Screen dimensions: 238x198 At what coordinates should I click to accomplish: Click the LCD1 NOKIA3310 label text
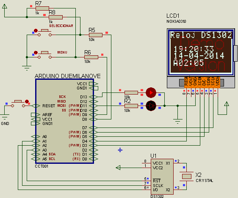tap(176, 18)
